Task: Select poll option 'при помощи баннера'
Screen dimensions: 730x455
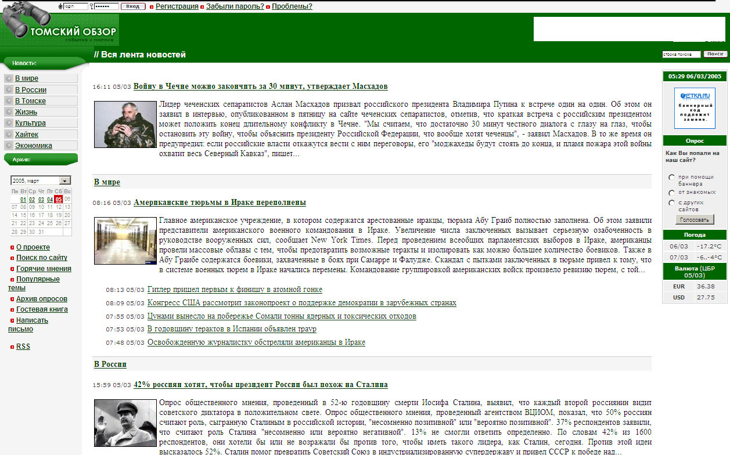Action: coord(671,177)
